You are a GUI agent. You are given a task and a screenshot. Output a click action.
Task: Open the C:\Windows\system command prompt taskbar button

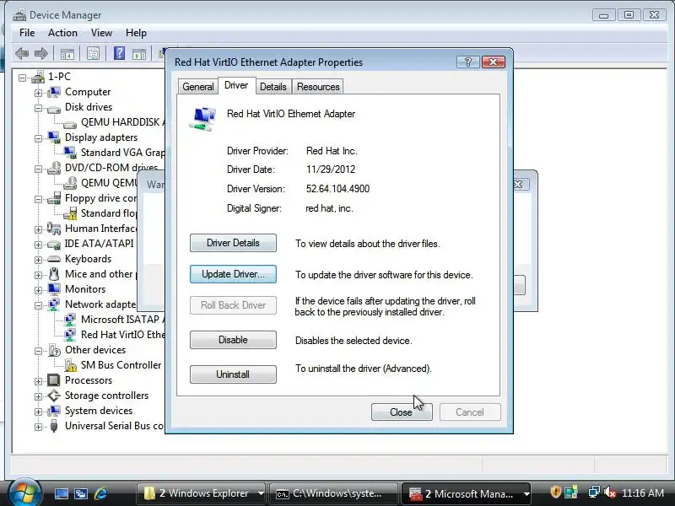click(332, 493)
